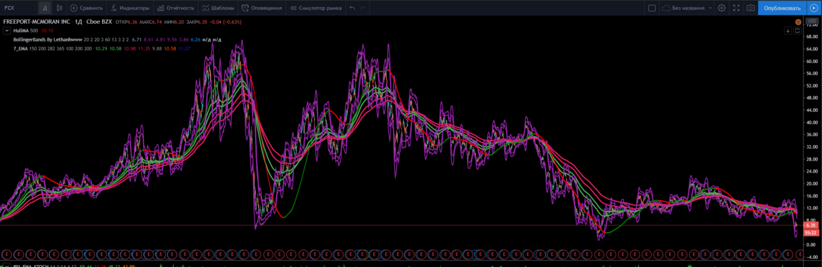822x267 pixels.
Task: Click the down-arrow pane button near price scale
Action: 788,31
